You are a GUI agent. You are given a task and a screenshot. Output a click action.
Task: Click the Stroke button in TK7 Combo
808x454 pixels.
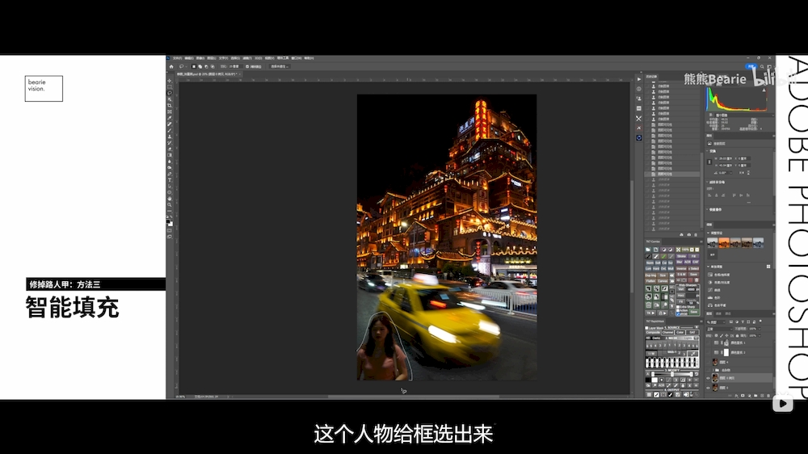(681, 256)
